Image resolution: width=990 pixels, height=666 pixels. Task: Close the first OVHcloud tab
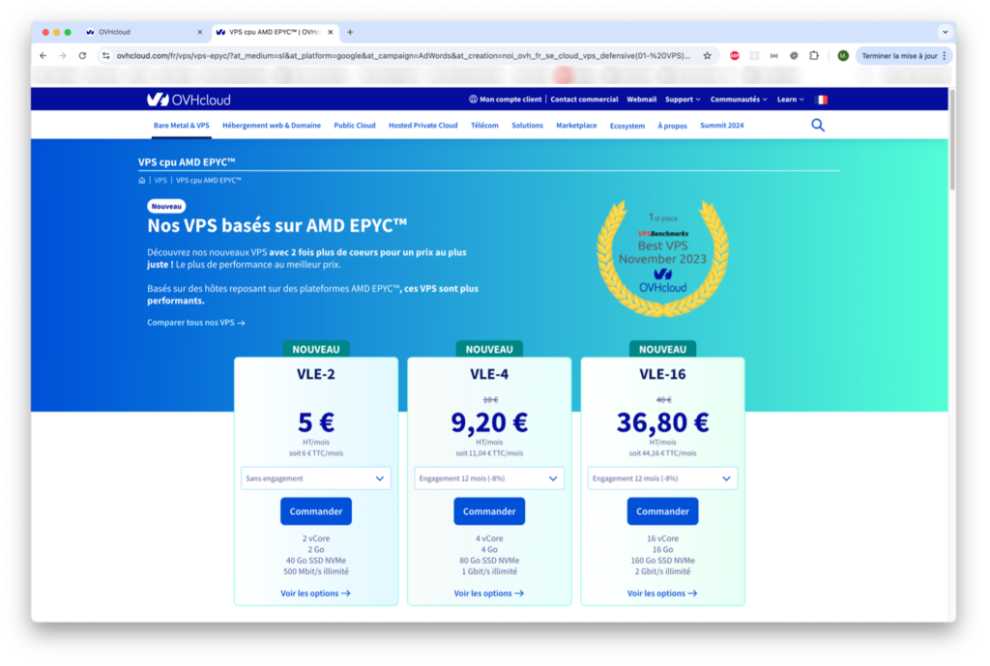tap(199, 32)
